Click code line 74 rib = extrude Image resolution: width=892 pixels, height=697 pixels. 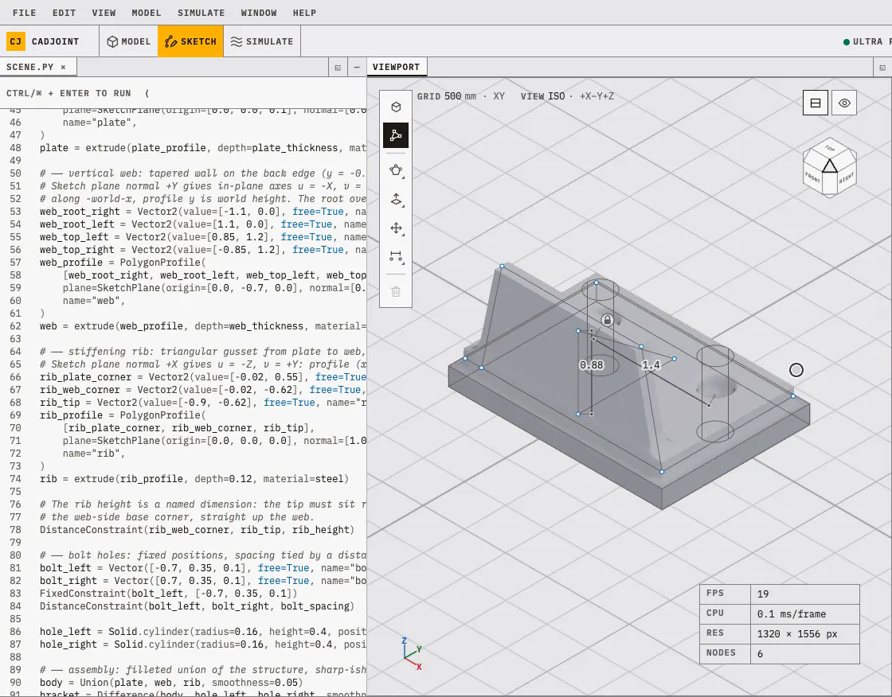click(x=194, y=479)
